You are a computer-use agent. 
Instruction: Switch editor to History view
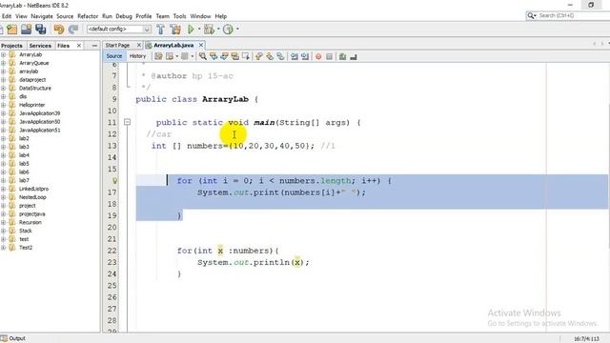[137, 56]
